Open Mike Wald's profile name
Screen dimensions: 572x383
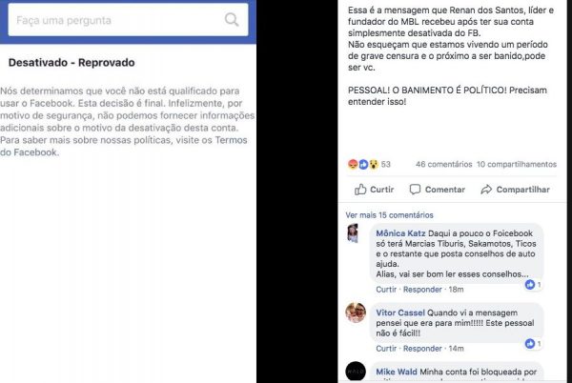pyautogui.click(x=397, y=372)
